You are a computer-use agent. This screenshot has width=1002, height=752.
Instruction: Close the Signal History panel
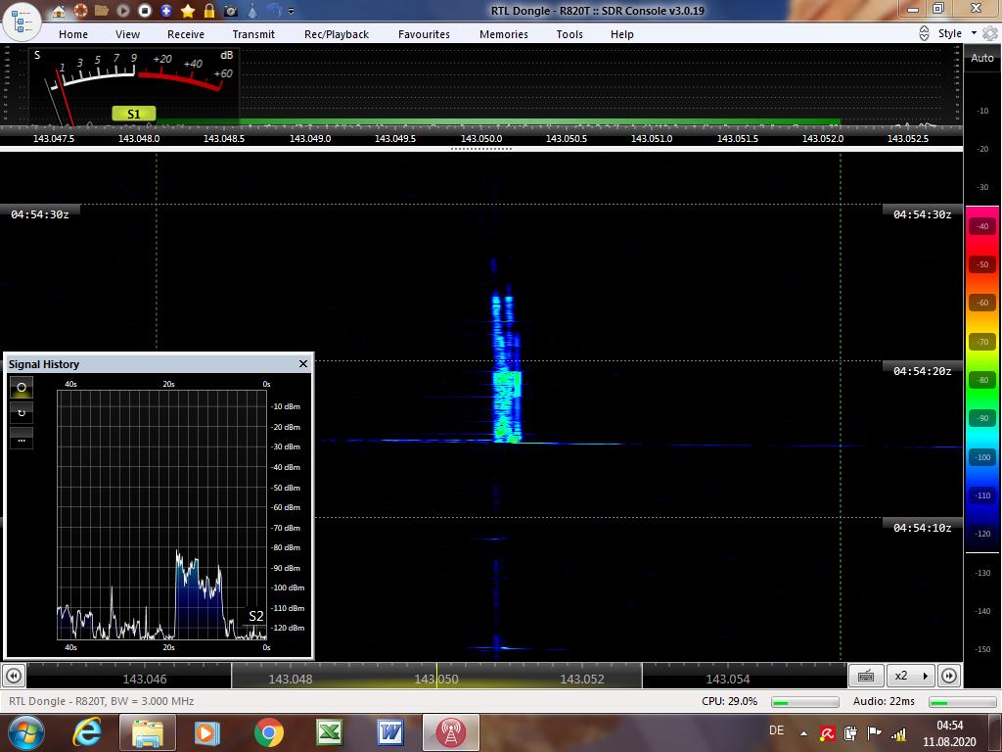tap(303, 364)
